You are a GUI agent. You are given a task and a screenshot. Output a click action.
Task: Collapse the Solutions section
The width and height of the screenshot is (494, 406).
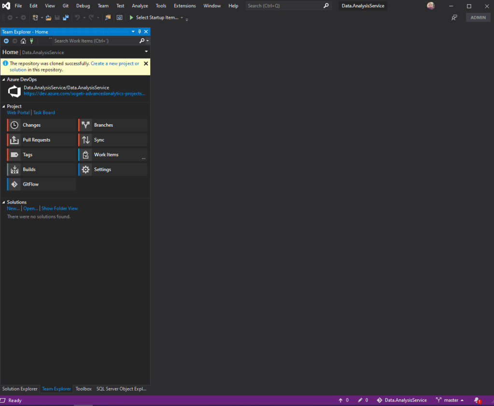[4, 202]
